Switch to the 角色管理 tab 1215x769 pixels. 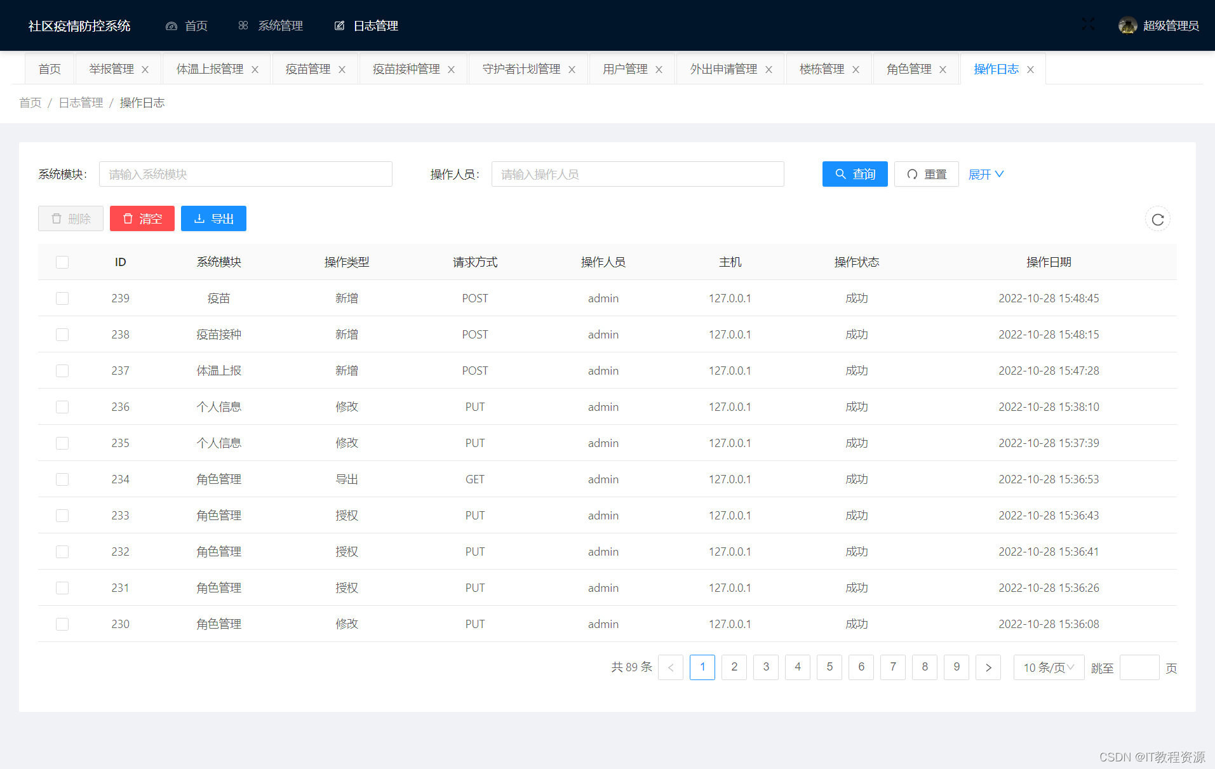click(909, 69)
